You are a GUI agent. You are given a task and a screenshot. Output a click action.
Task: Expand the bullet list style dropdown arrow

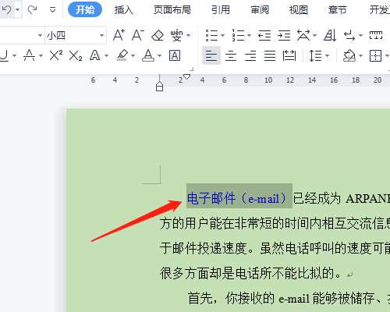coord(222,35)
